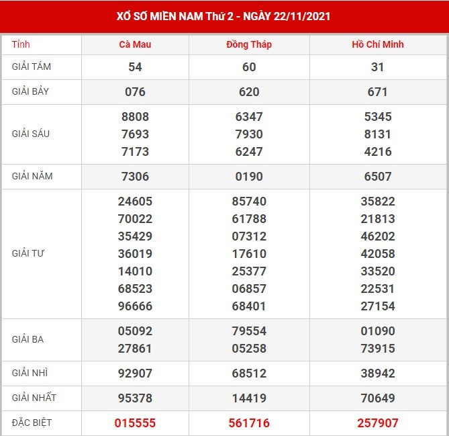
Task: Click the ĐẶC BIỆT row label
Action: pos(32,423)
